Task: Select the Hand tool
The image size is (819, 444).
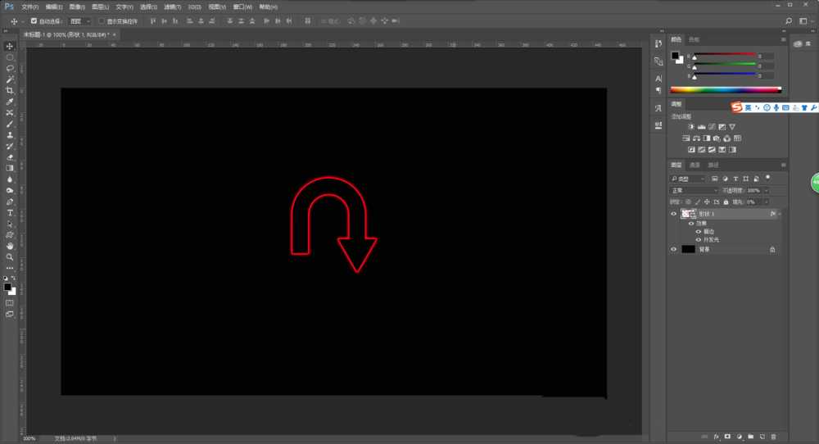Action: click(10, 245)
